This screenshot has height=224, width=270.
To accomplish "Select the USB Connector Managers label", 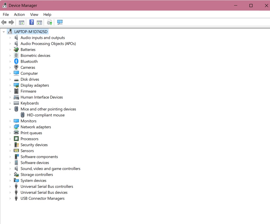I will coord(43,198).
